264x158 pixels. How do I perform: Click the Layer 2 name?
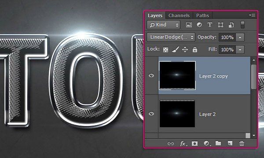tap(207, 114)
